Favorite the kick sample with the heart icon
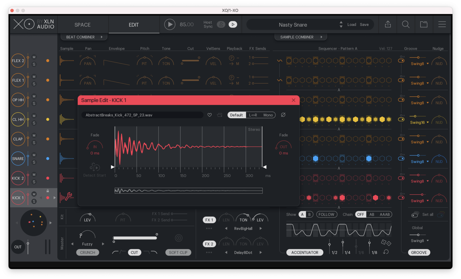This screenshot has width=461, height=279. click(x=209, y=115)
